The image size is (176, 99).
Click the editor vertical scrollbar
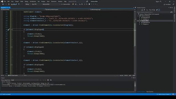(x=135, y=43)
